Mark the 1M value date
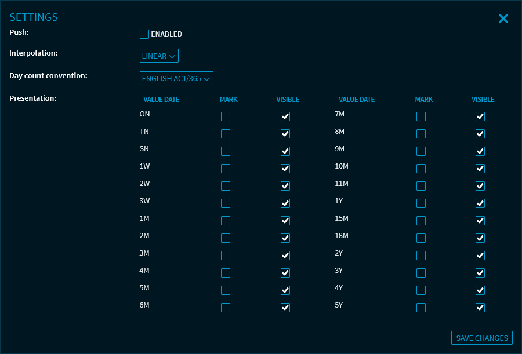Image resolution: width=522 pixels, height=354 pixels. (226, 221)
